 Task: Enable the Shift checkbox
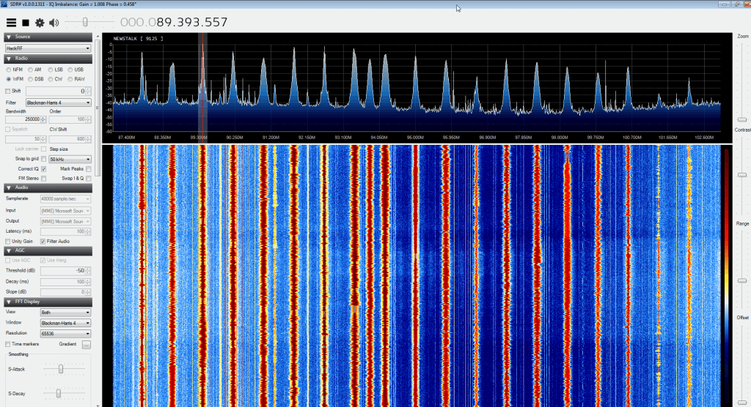coord(7,91)
